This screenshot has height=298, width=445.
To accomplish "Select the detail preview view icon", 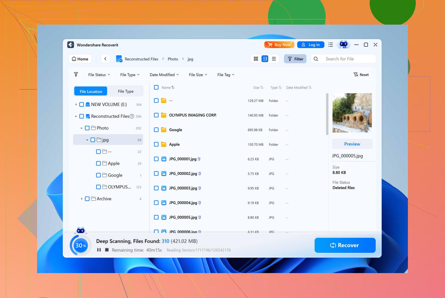I will (x=265, y=59).
